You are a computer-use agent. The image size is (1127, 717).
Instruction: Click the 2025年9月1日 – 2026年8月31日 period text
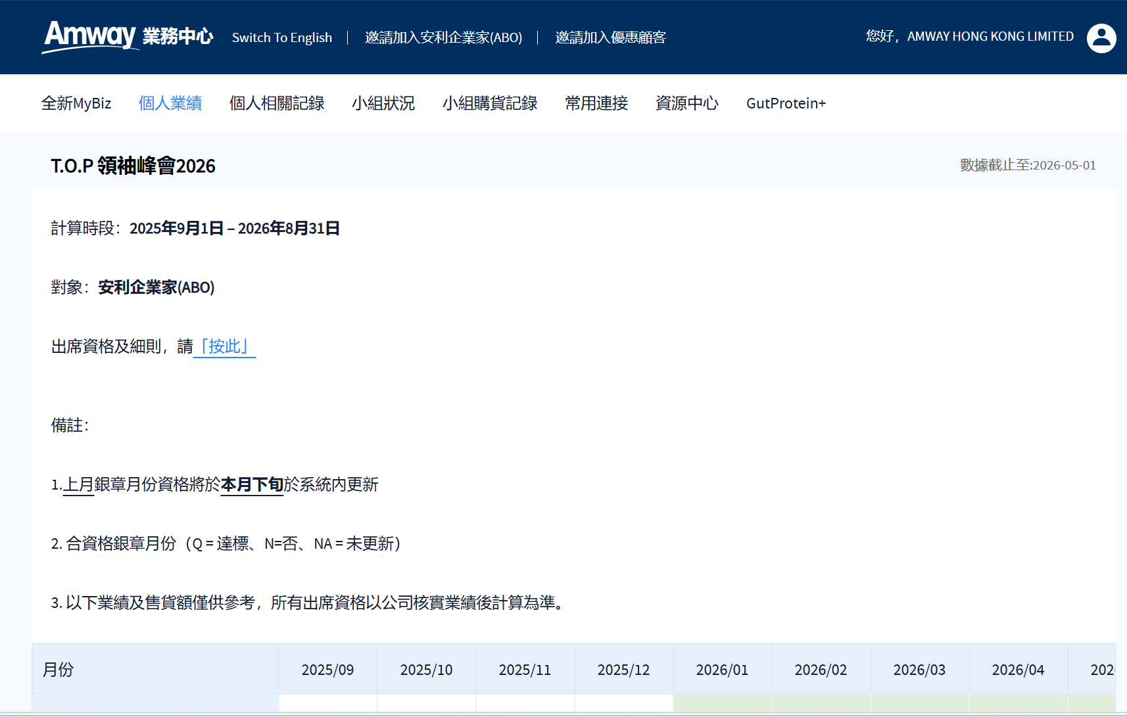[x=235, y=228]
